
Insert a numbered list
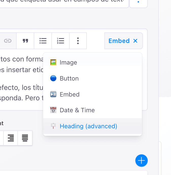click(x=61, y=41)
